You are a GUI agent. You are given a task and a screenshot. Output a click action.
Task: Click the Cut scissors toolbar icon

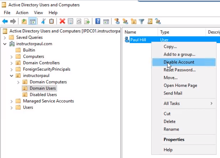(x=43, y=21)
